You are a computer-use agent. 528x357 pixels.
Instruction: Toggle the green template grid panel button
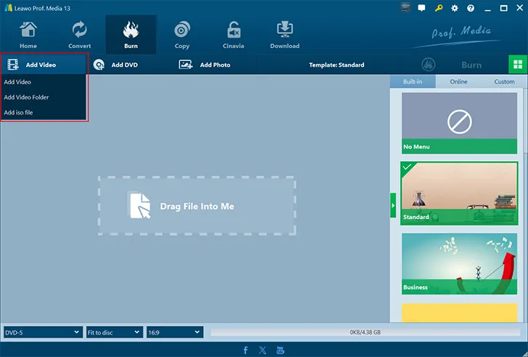pyautogui.click(x=517, y=65)
